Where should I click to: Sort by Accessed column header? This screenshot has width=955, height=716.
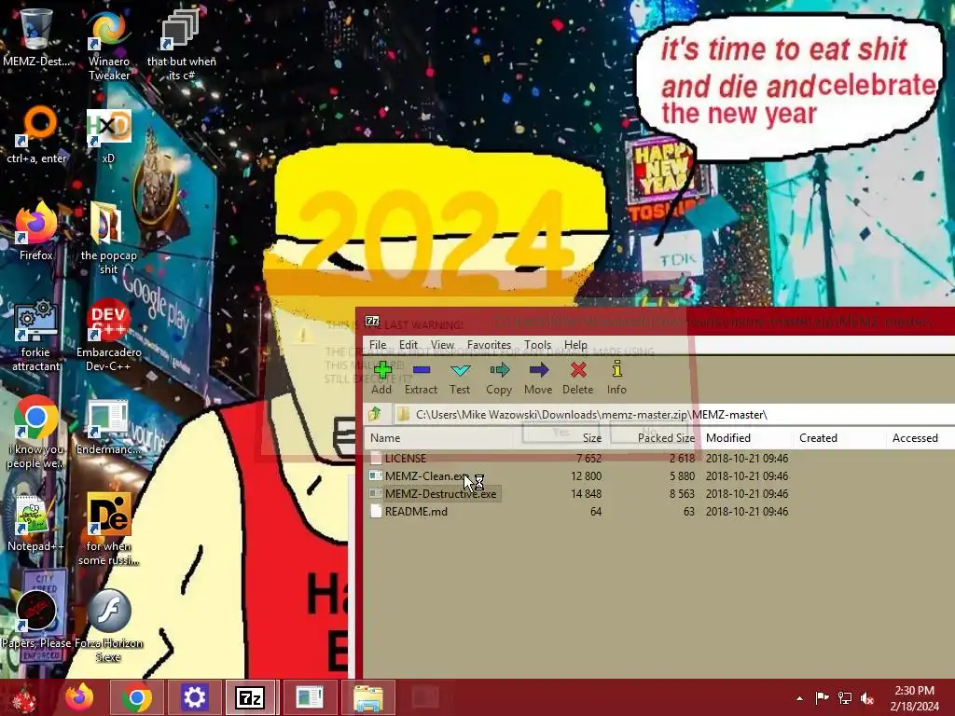coord(920,438)
